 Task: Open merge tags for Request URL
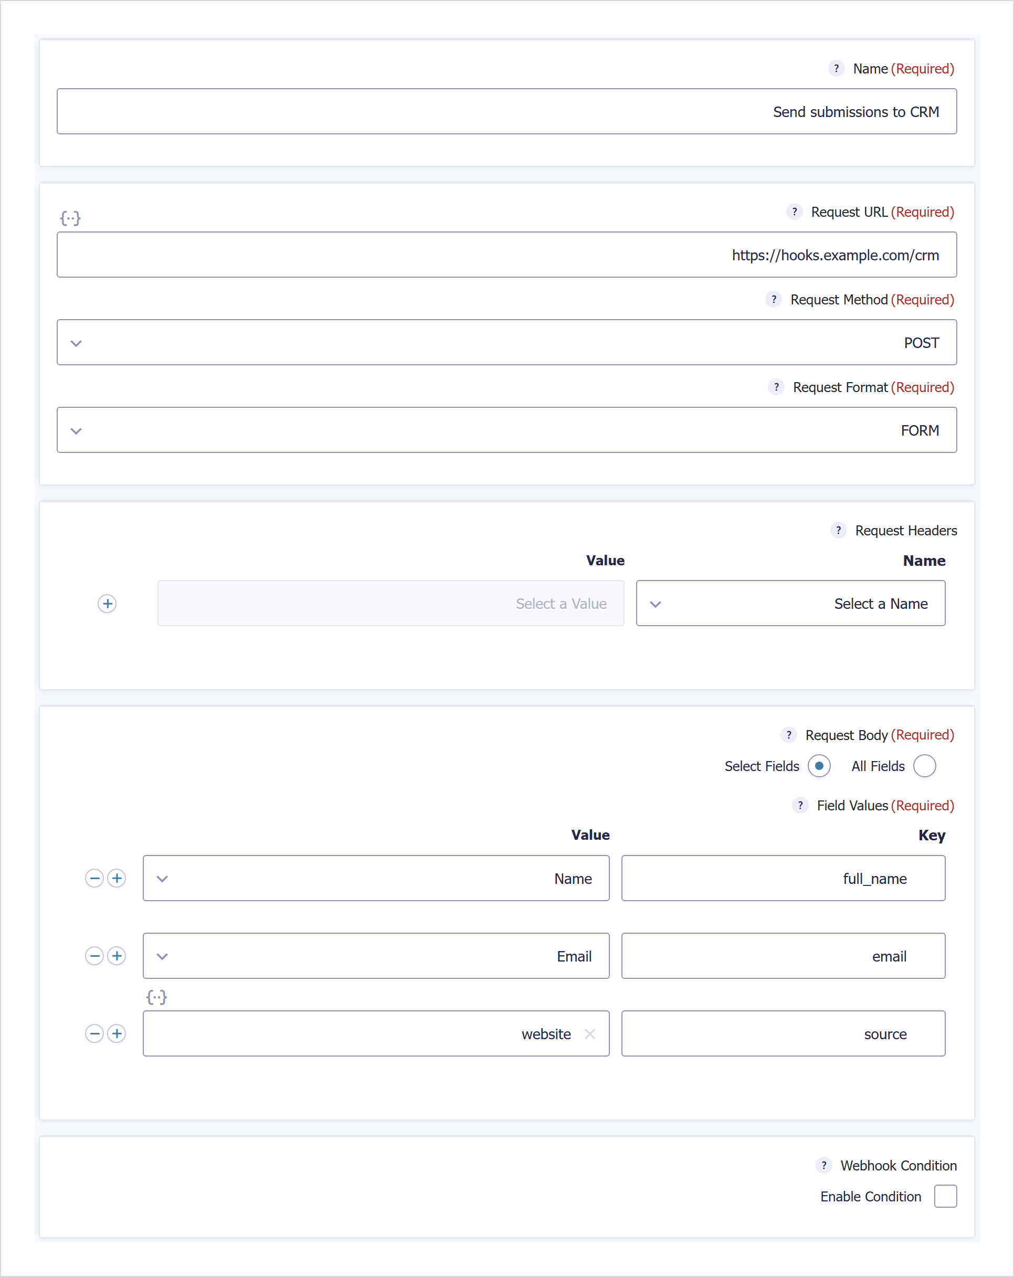coord(70,218)
